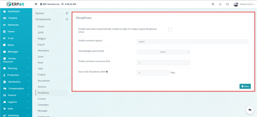Click the search magnifier icon in top bar
This screenshot has height=117, width=257.
click(213, 4)
